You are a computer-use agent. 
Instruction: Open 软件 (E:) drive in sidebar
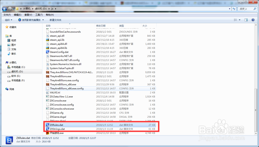[16, 76]
